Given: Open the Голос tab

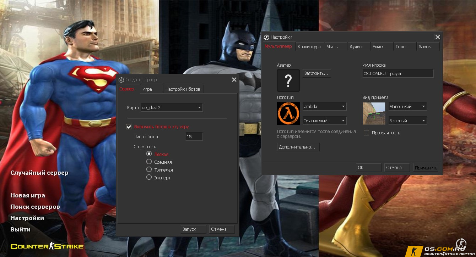Looking at the screenshot, I should coord(405,47).
